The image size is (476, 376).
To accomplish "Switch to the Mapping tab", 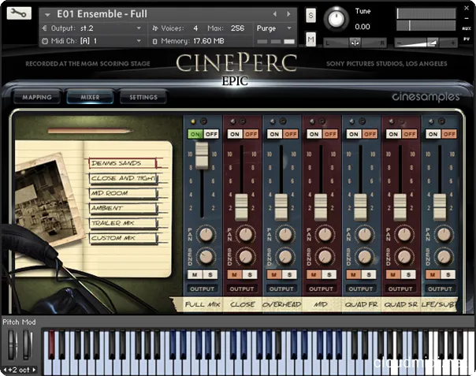I will [36, 98].
